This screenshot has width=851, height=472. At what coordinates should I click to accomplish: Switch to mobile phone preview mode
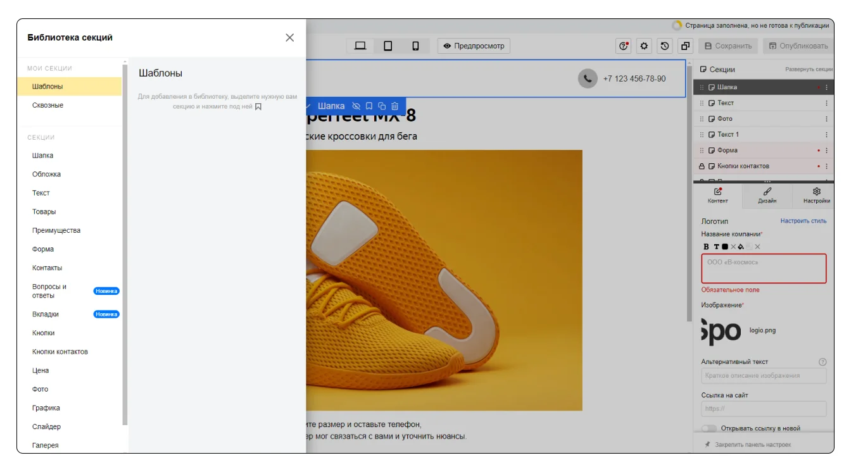pyautogui.click(x=415, y=46)
